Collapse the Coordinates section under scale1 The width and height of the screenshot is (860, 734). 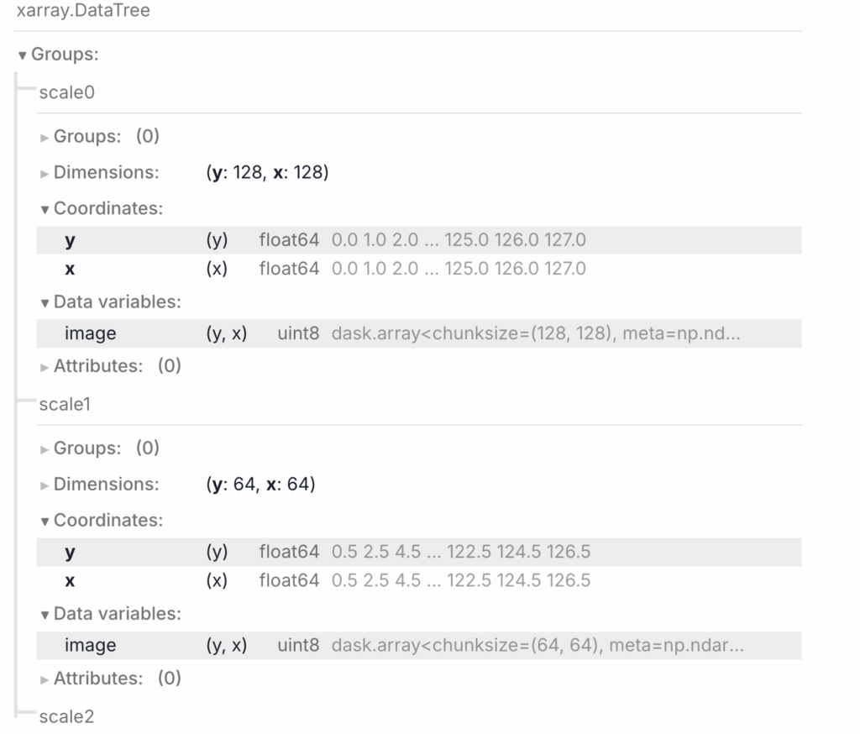click(x=107, y=520)
